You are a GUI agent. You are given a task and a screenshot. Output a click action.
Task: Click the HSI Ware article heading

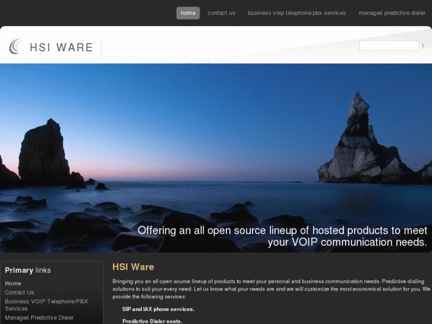click(x=133, y=267)
